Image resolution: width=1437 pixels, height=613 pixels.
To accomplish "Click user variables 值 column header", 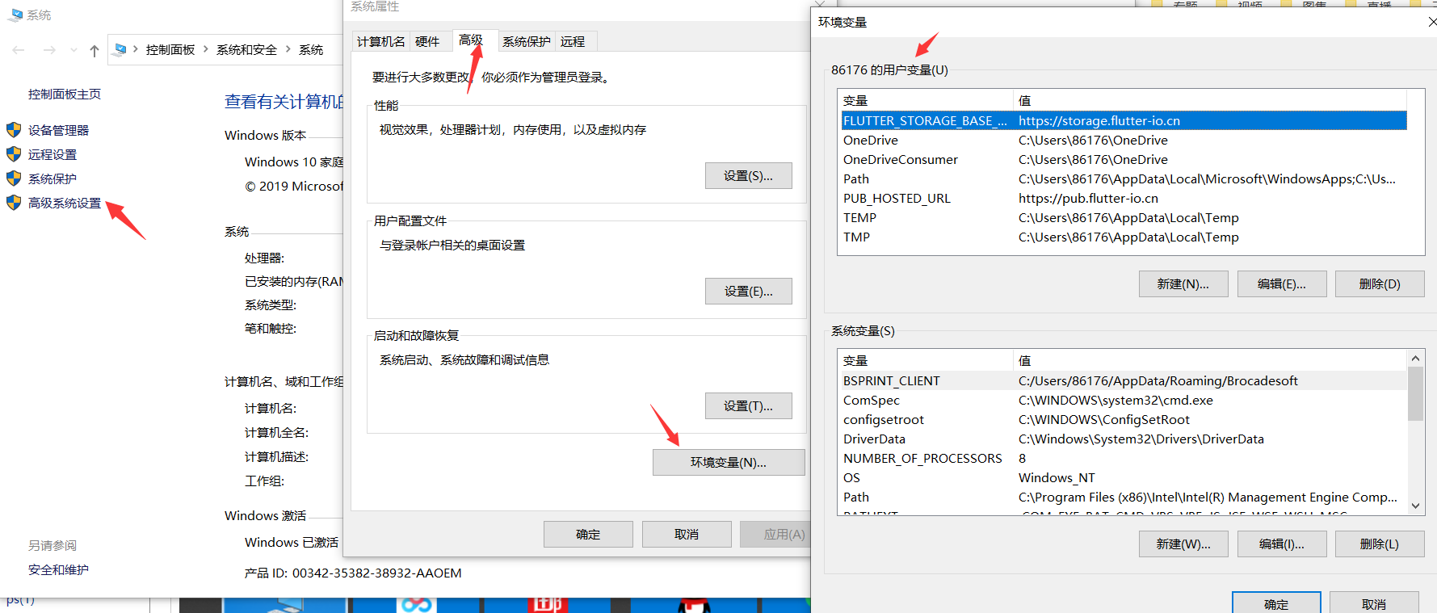I will point(1210,100).
